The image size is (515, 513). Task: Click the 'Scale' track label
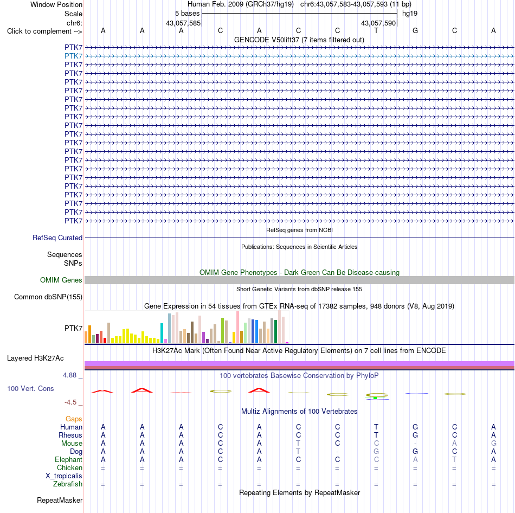tap(73, 14)
